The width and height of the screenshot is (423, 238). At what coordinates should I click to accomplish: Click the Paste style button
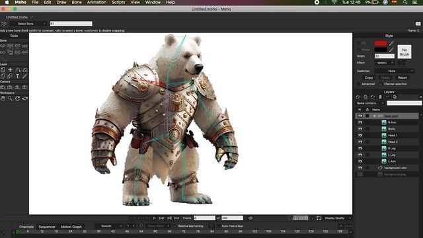(x=385, y=78)
